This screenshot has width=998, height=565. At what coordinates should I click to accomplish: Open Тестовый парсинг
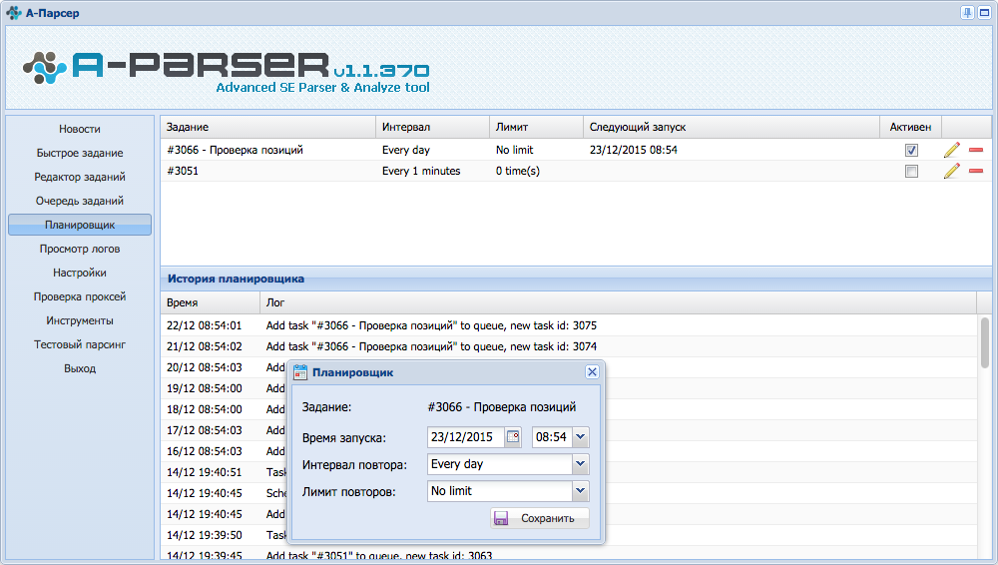pyautogui.click(x=80, y=344)
